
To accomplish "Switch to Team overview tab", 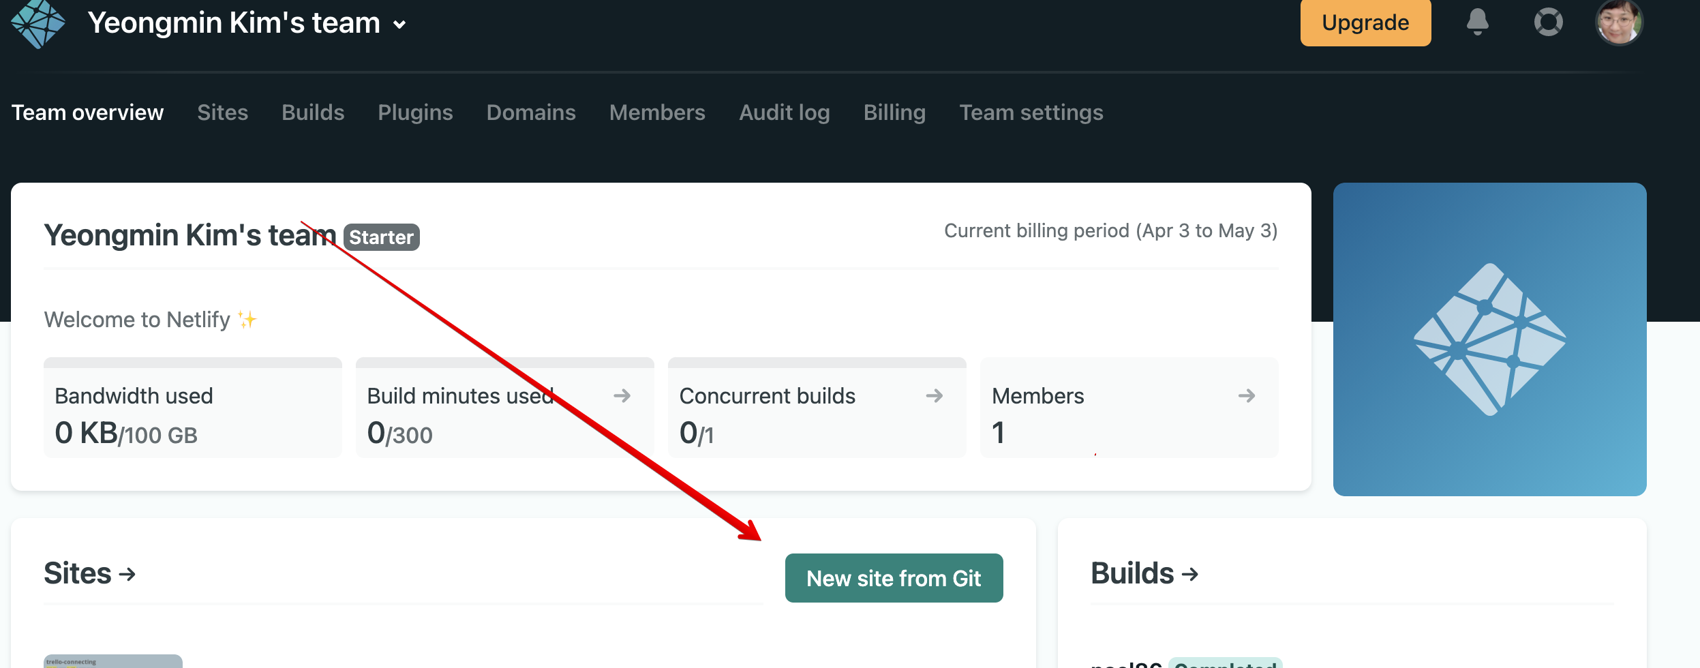I will pyautogui.click(x=87, y=112).
